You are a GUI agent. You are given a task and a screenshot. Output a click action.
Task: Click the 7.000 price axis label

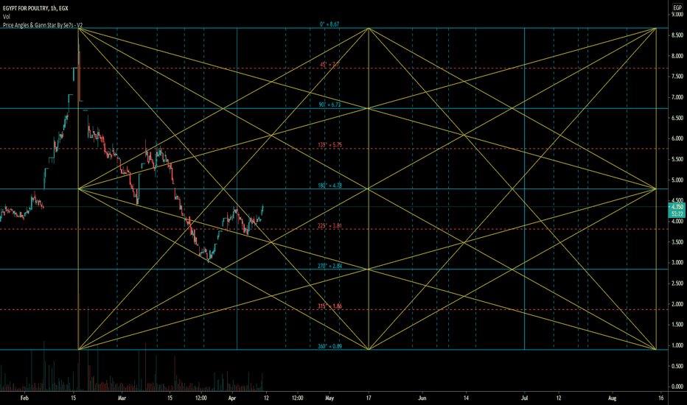click(677, 97)
